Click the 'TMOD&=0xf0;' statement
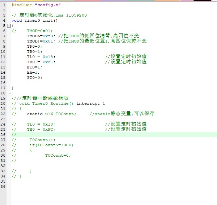217x205 pixels. 41,36
